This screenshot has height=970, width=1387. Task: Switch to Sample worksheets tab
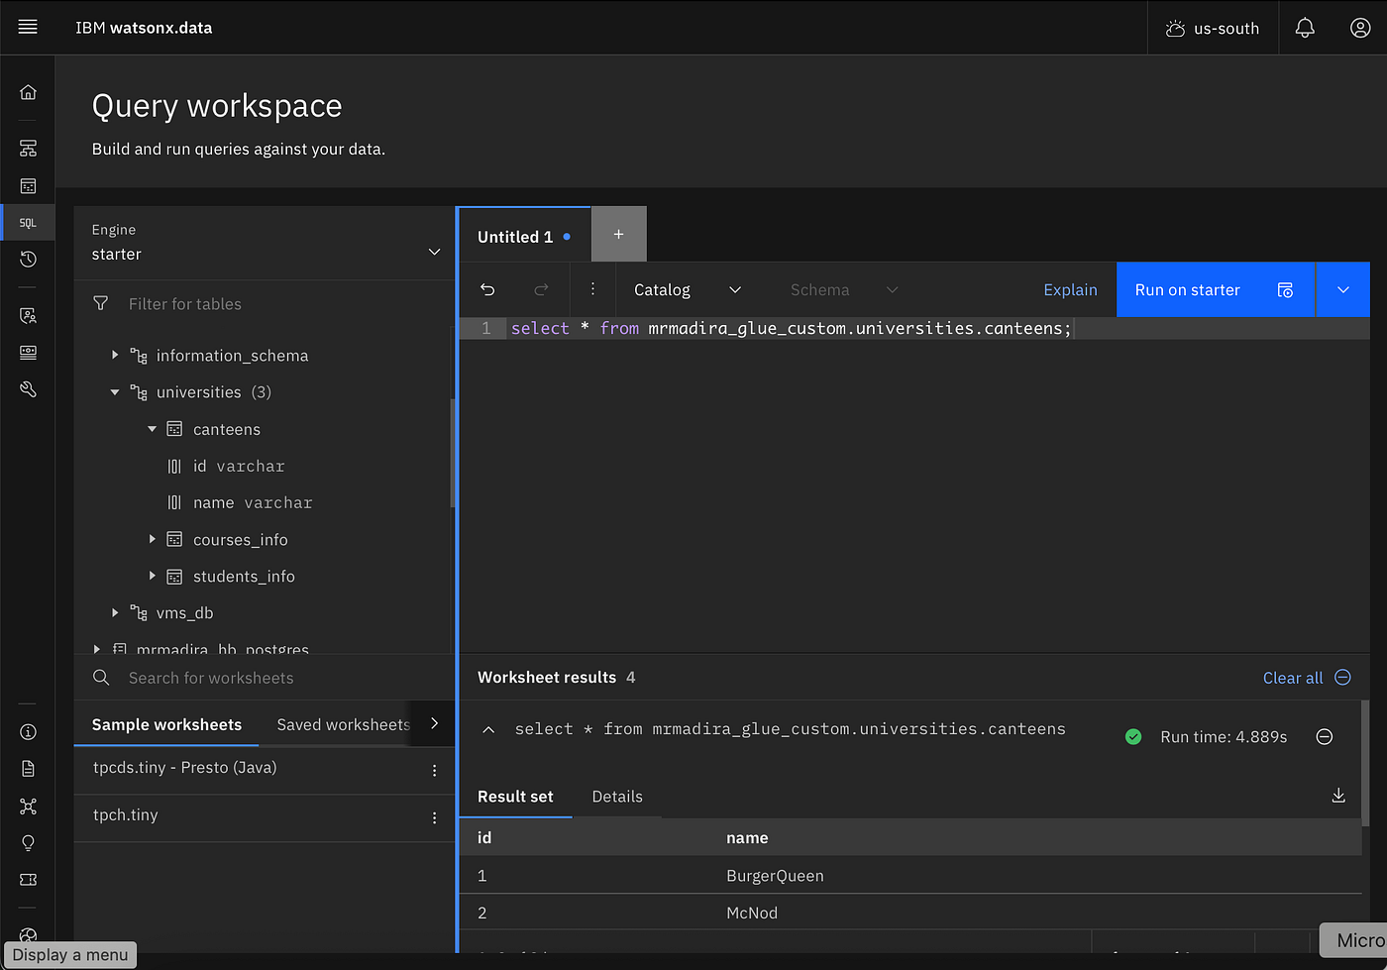pyautogui.click(x=166, y=724)
